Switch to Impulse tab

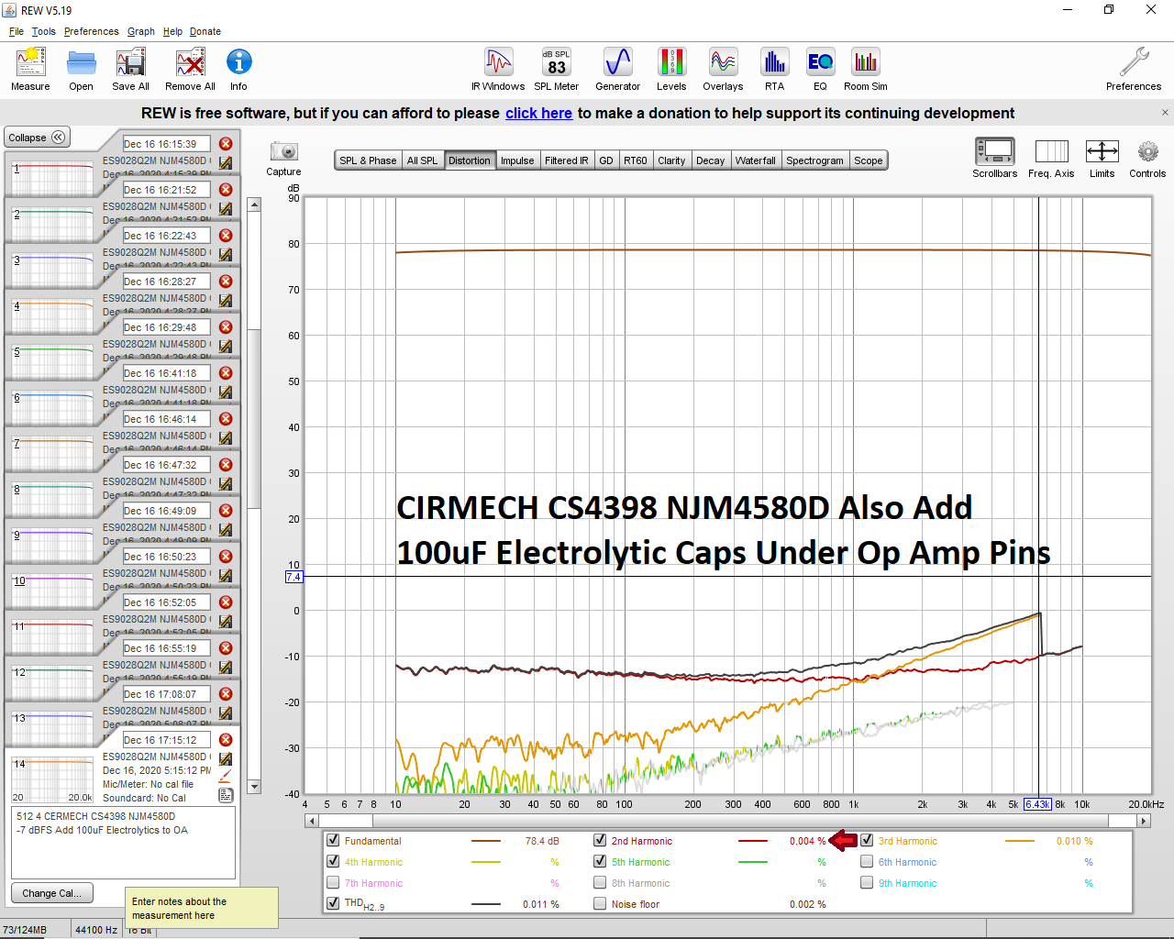pyautogui.click(x=517, y=160)
